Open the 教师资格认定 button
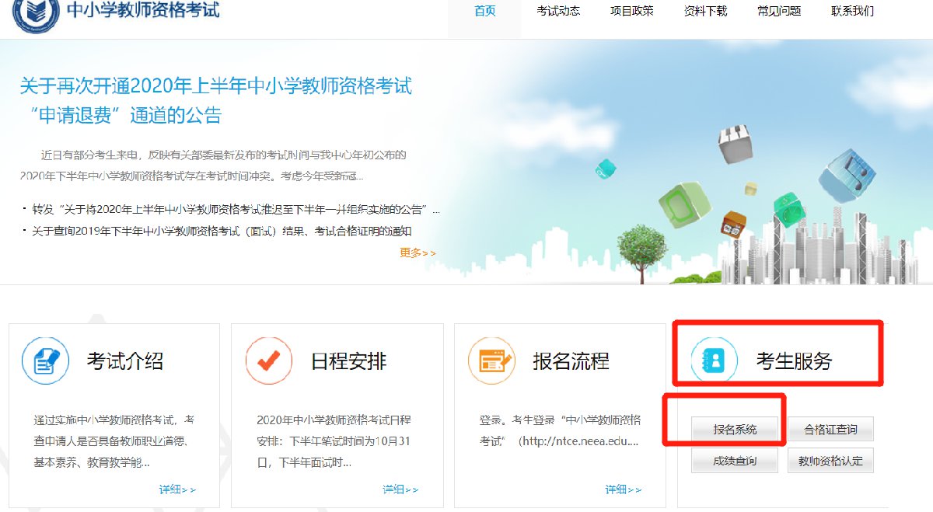Image resolution: width=933 pixels, height=512 pixels. pos(830,461)
